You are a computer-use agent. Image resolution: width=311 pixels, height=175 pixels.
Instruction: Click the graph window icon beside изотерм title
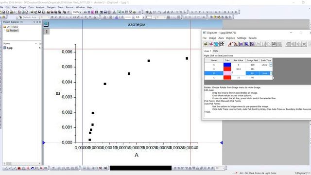[x=46, y=24]
